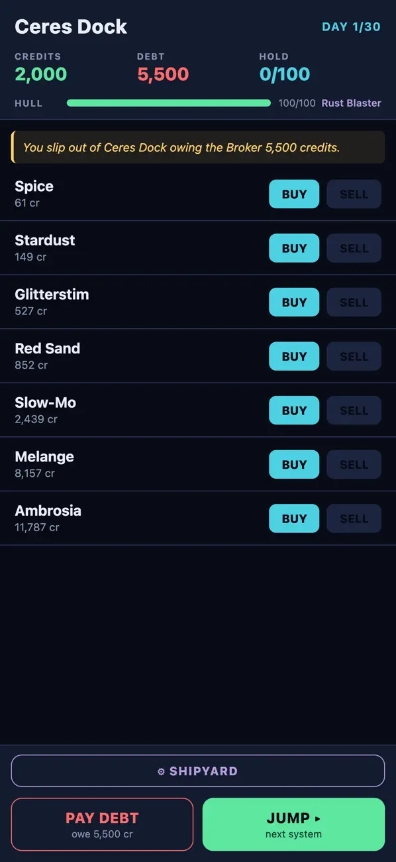Open the Shipyard
This screenshot has height=862, width=396.
(x=198, y=771)
